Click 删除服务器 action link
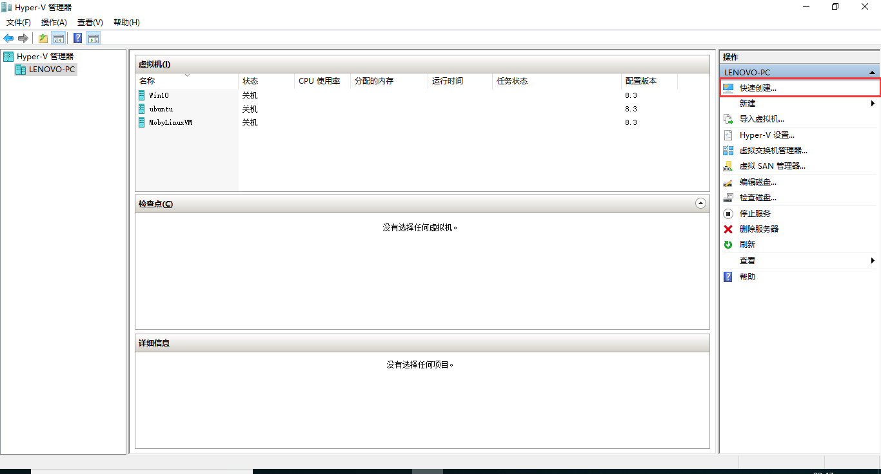The height and width of the screenshot is (474, 881). pyautogui.click(x=759, y=229)
